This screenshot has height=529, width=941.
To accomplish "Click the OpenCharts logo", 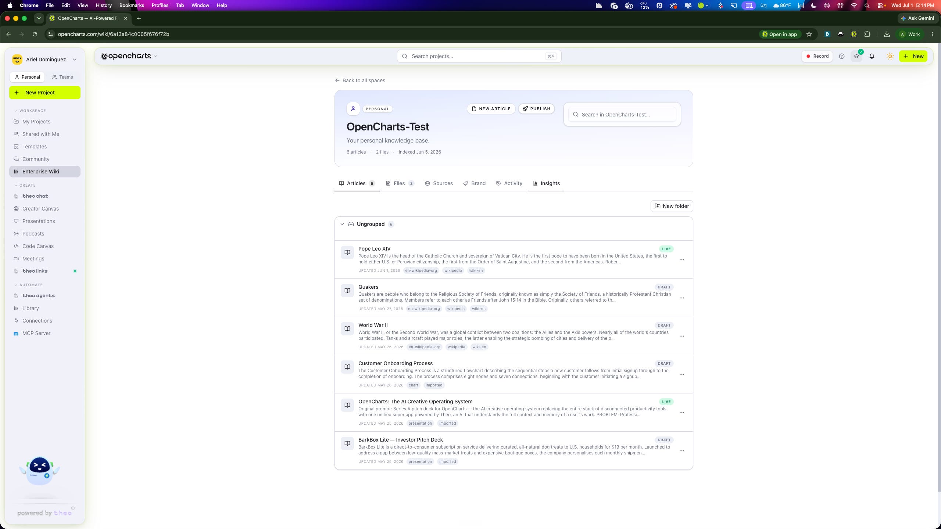I will [126, 56].
